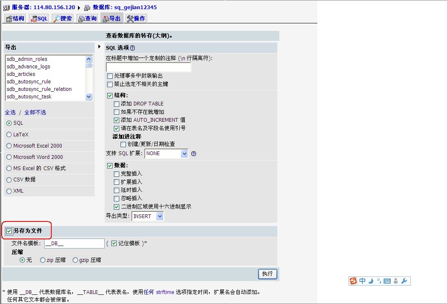The image size is (447, 304).
Task: Enable 完整插入 checkbox
Action: point(116,174)
